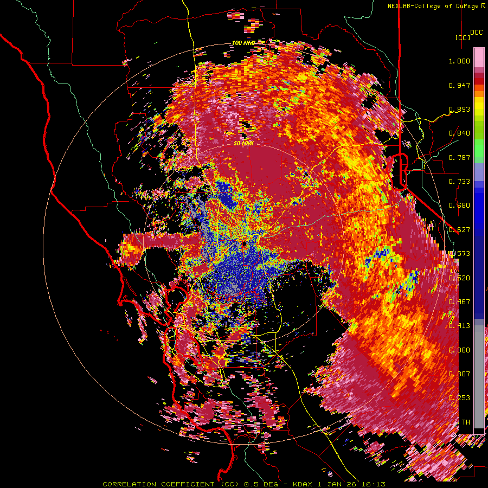Click the 0.840 color scale value
Viewport: 488px width, 488px height.
pos(459,133)
